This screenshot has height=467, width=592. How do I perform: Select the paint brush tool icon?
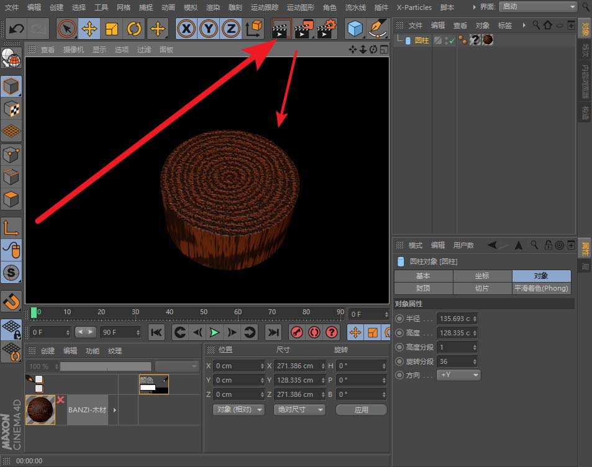coord(378,29)
